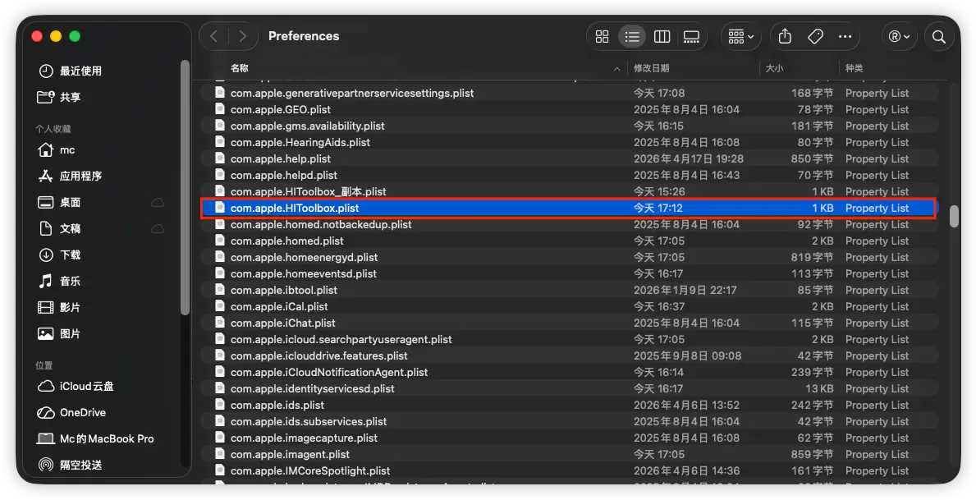The width and height of the screenshot is (976, 500).
Task: Open 文稿 in the sidebar
Action: (x=59, y=228)
